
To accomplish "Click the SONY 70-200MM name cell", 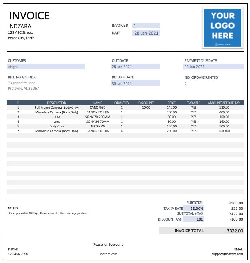I will pyautogui.click(x=97, y=117).
